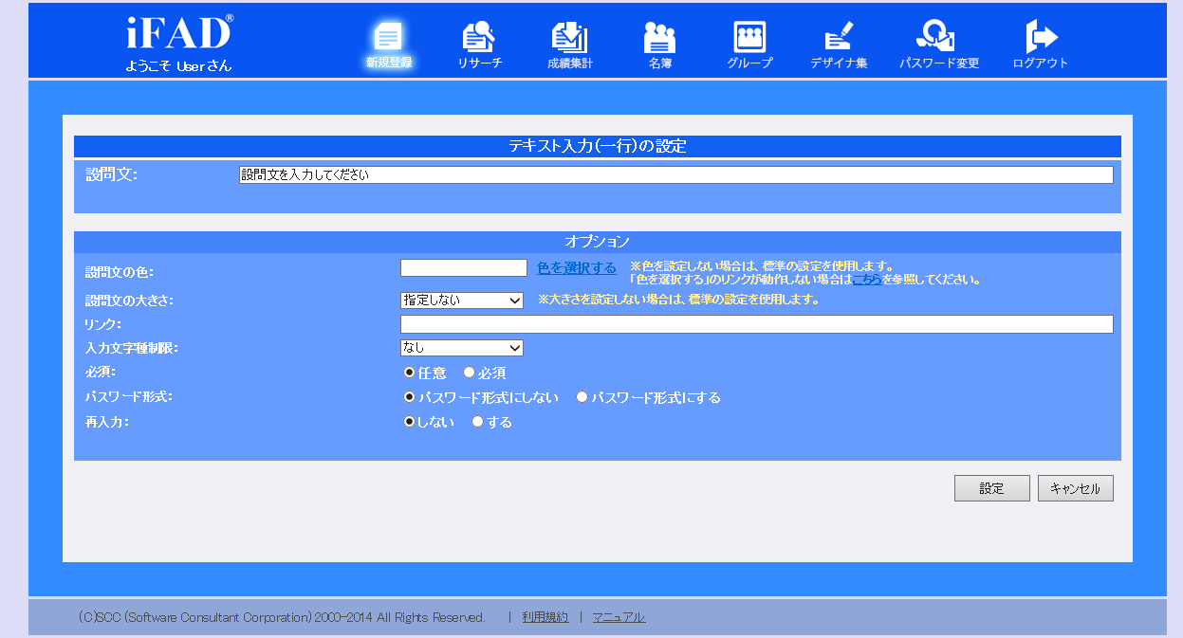Open the デザイナ集 designer icon
The image size is (1183, 638).
839,36
